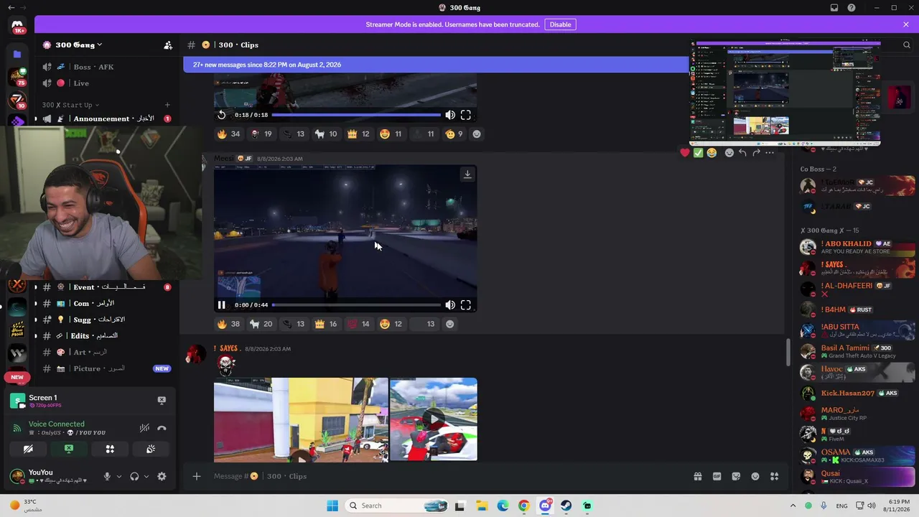
Task: Open voice Activities launcher
Action: (x=110, y=449)
